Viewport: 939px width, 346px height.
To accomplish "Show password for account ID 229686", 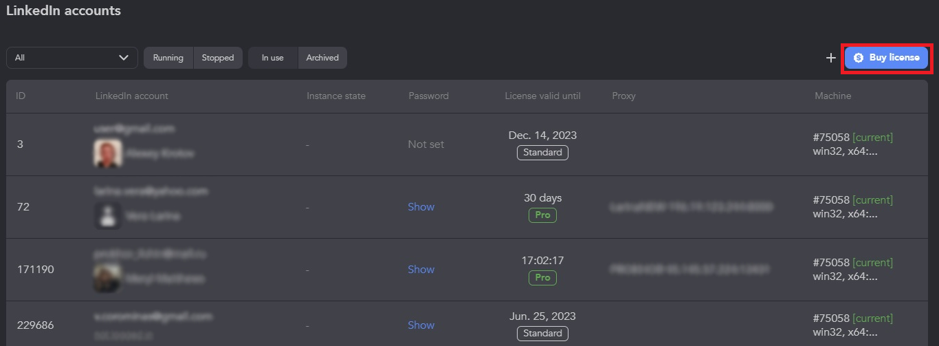I will (421, 325).
